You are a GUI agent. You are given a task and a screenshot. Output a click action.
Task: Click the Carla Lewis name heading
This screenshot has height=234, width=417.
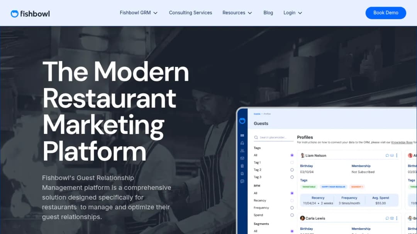(315, 218)
